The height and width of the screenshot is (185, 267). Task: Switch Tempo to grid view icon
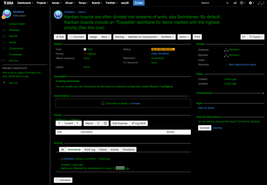(105, 123)
